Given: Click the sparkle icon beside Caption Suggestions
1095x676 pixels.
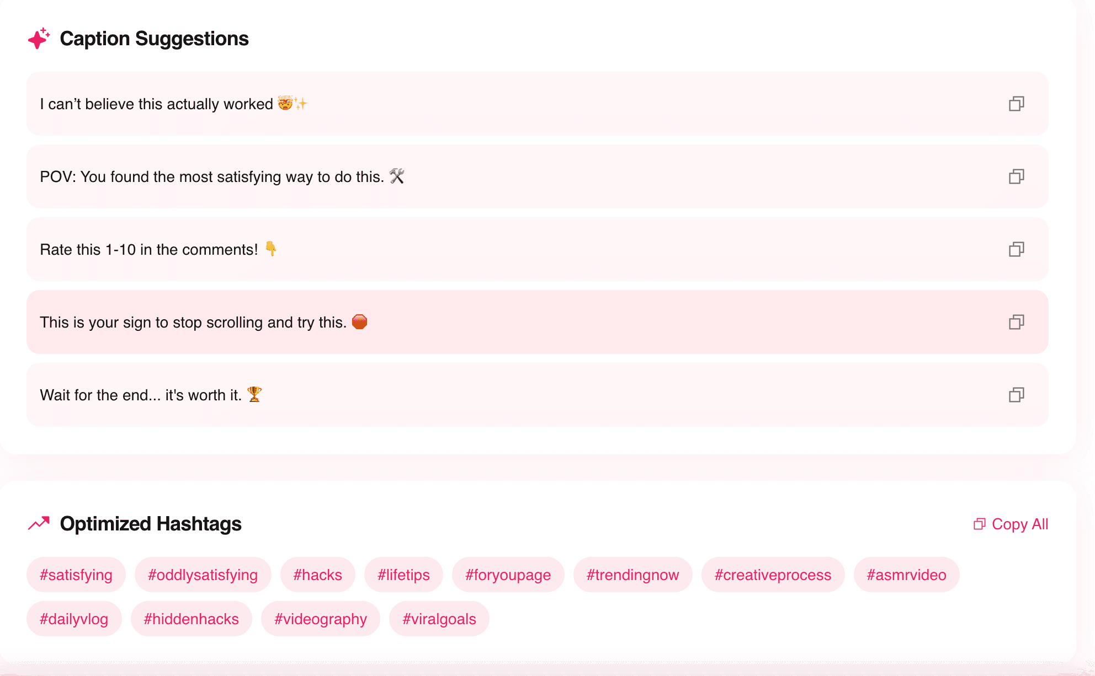Looking at the screenshot, I should click(39, 38).
